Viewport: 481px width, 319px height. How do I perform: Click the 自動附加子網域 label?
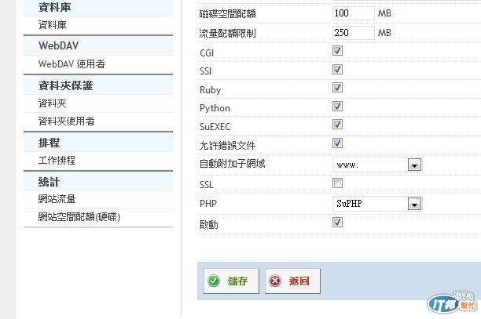tap(232, 164)
